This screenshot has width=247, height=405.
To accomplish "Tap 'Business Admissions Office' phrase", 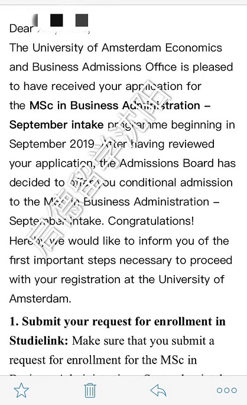I will click(x=105, y=67).
